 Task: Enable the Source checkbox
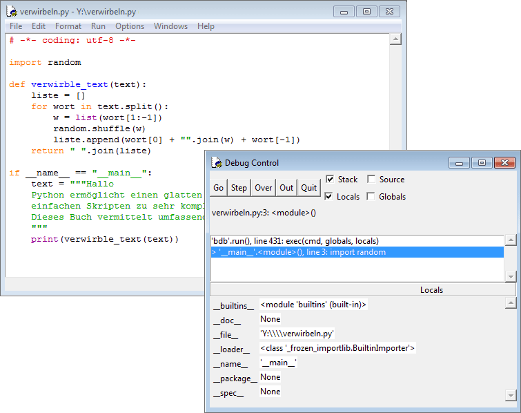371,180
